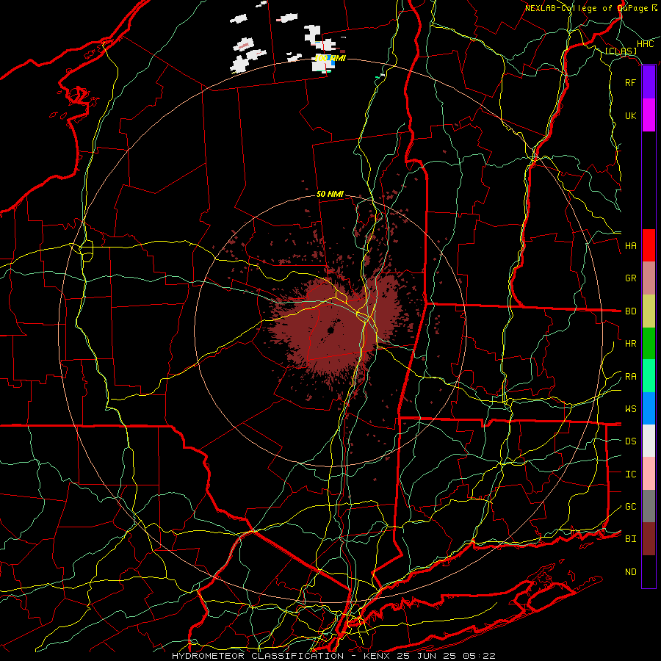Select the RA legend label

[630, 377]
